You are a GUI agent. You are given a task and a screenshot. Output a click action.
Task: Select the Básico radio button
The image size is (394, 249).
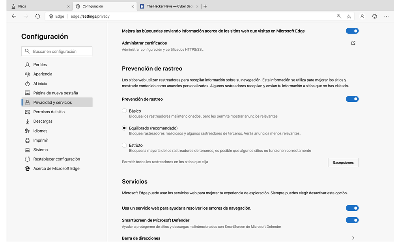point(124,111)
